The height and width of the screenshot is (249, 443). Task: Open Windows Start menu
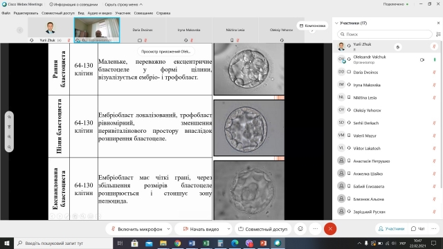click(x=7, y=243)
